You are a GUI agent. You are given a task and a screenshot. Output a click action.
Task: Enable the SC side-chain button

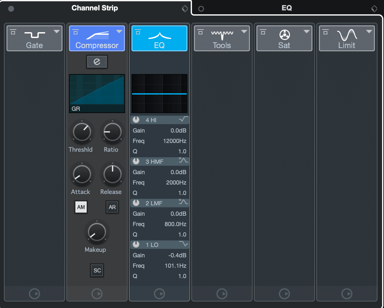(x=97, y=270)
